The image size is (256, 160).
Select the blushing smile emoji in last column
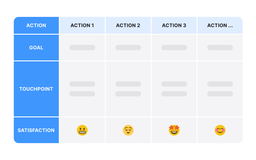click(220, 130)
